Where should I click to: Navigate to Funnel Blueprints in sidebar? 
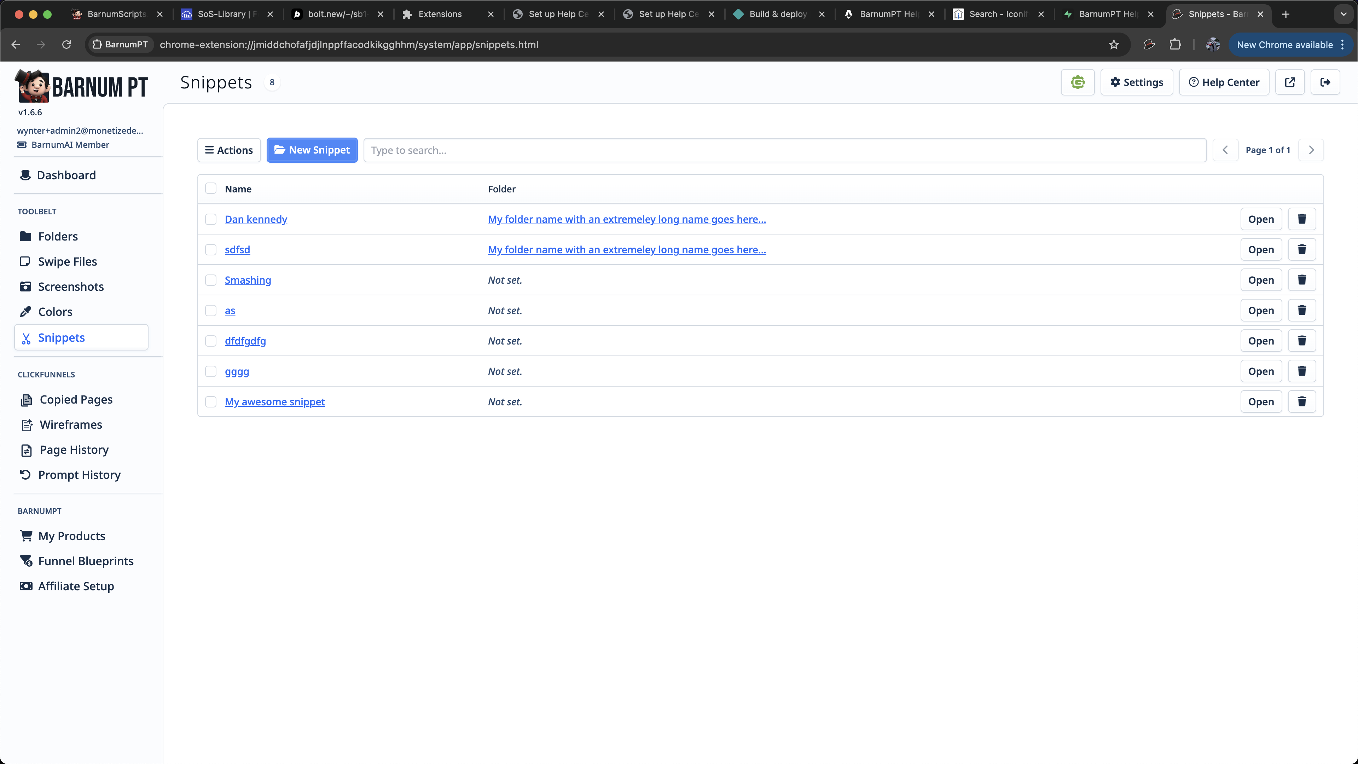pyautogui.click(x=85, y=561)
